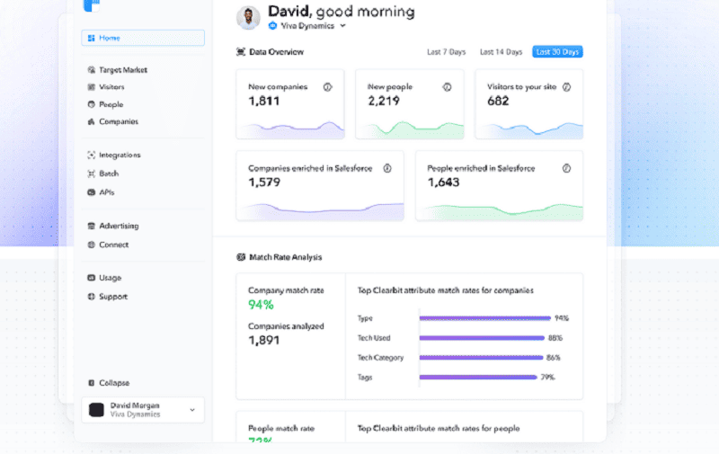
Task: Click the Connect sidebar icon
Action: [x=92, y=245]
